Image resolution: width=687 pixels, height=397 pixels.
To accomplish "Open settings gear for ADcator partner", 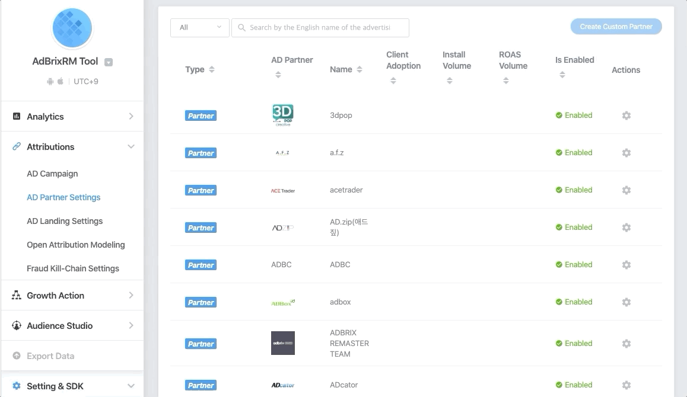I will pos(626,385).
